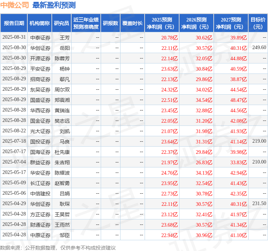Click the 2026预测净利润 column header
268x251 pixels.
[196, 23]
